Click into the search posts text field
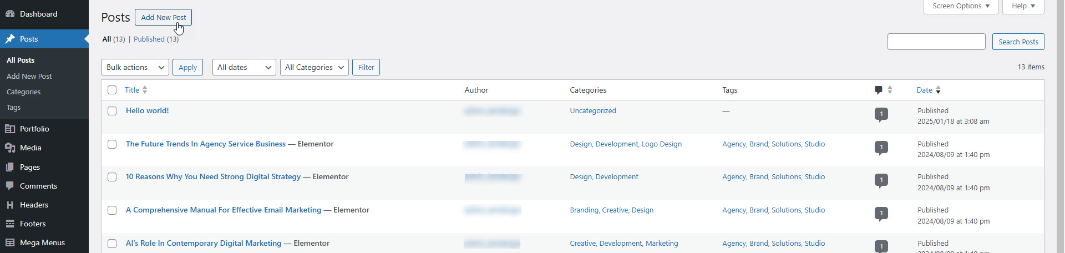 click(x=936, y=42)
